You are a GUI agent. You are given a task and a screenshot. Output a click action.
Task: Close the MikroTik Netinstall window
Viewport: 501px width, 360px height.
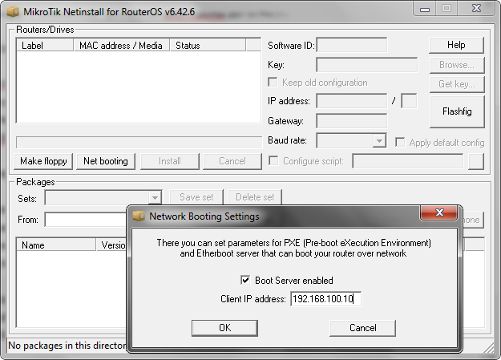(476, 9)
